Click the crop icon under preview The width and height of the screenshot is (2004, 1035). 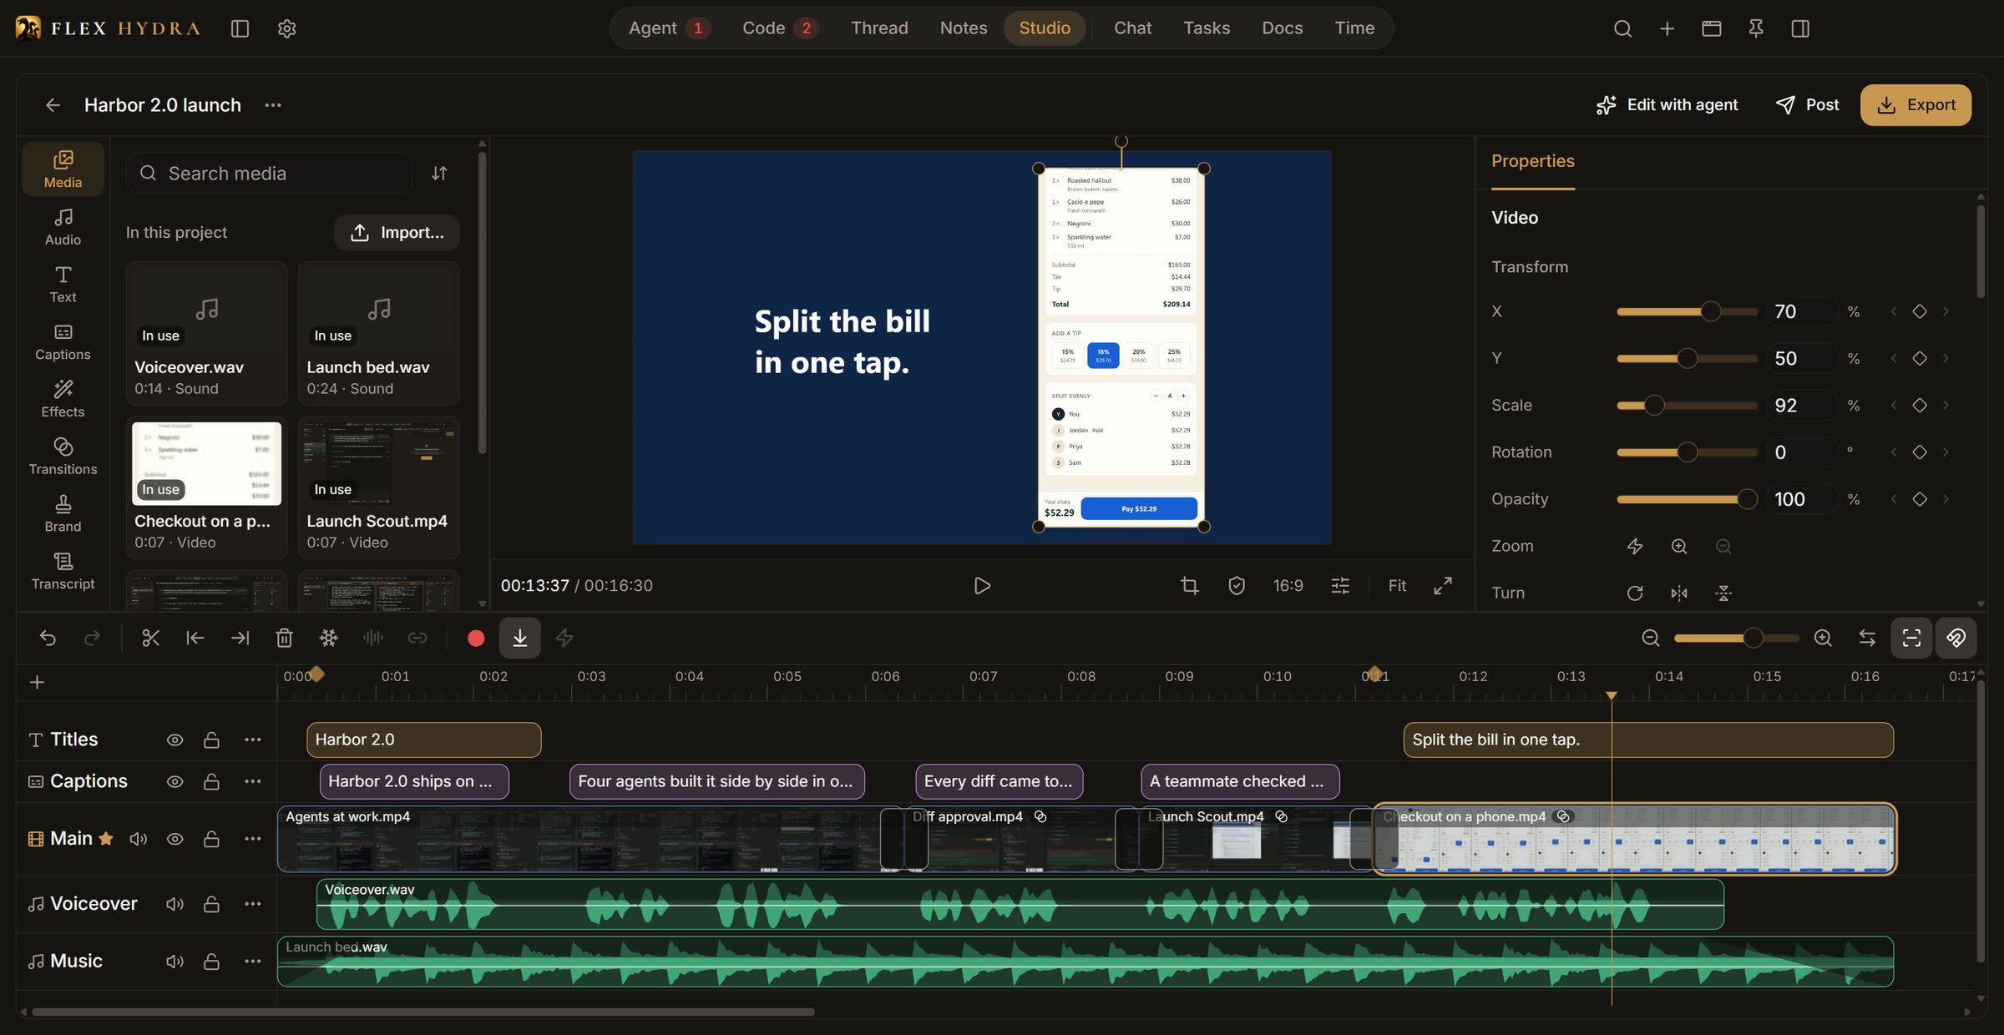pos(1190,586)
